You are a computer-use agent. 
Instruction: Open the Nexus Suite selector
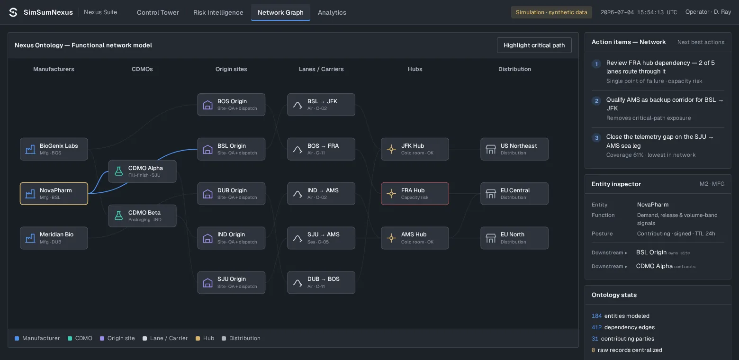pyautogui.click(x=100, y=12)
